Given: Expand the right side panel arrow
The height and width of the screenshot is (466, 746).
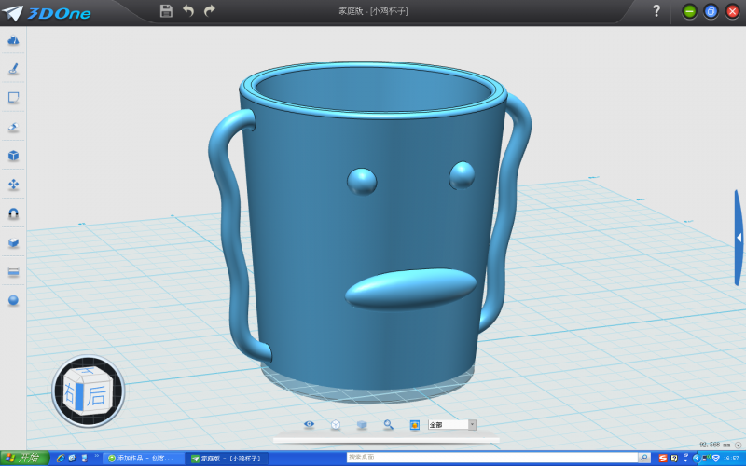Looking at the screenshot, I should point(739,238).
